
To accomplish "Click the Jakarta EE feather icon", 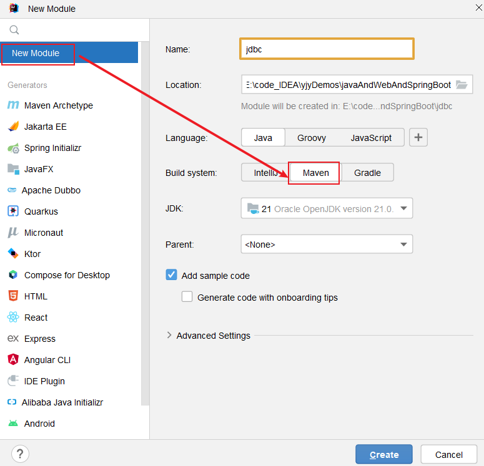I will [x=13, y=127].
